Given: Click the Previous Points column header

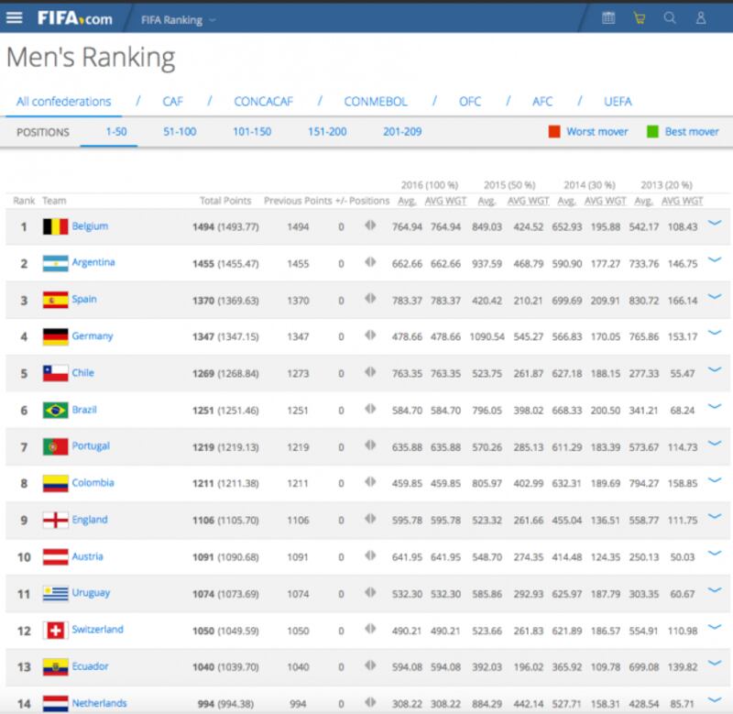Looking at the screenshot, I should tap(298, 201).
